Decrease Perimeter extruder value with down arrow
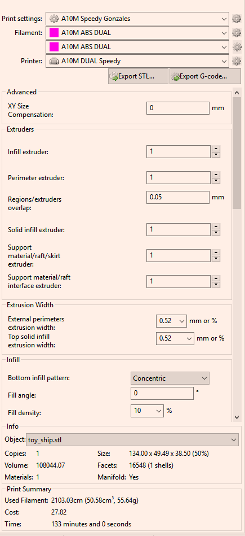Viewport: 245px width, 536px height. [216, 181]
